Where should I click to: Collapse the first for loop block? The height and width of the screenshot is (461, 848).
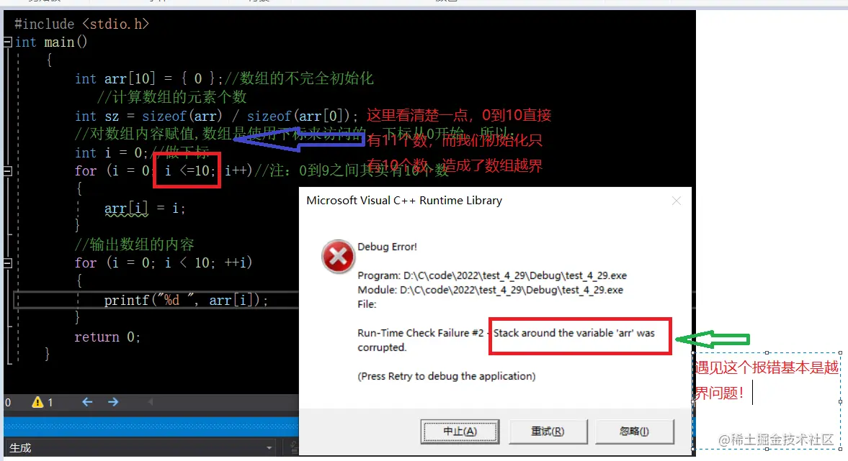point(8,171)
